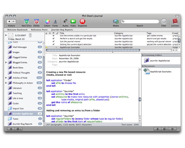Sort entries by Category column
Screen dimensions: 185x148
click(130, 33)
